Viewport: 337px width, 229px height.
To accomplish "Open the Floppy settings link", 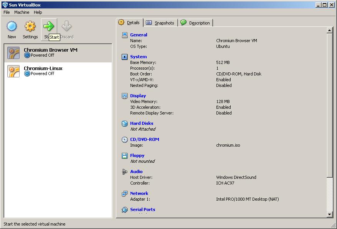I will click(137, 156).
